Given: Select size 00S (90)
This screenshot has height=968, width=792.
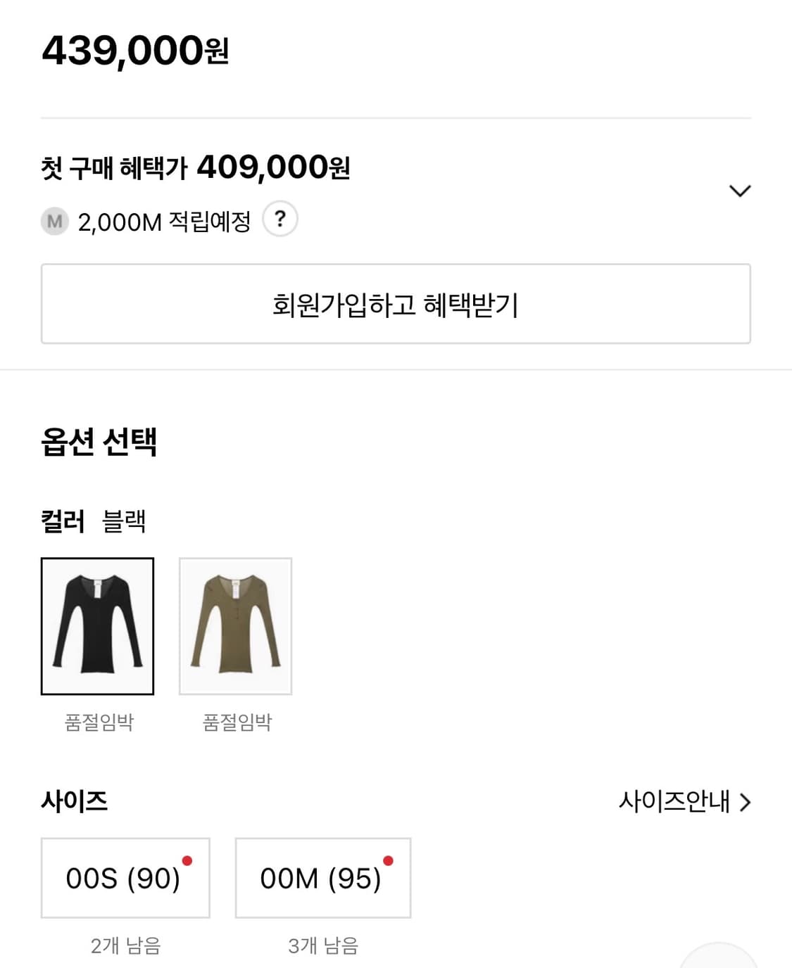Looking at the screenshot, I should (125, 878).
